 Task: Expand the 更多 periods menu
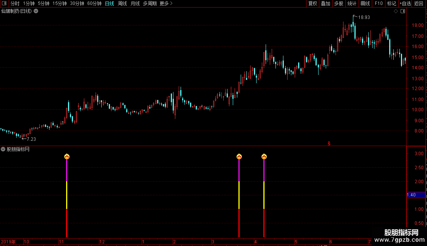click(x=166, y=3)
